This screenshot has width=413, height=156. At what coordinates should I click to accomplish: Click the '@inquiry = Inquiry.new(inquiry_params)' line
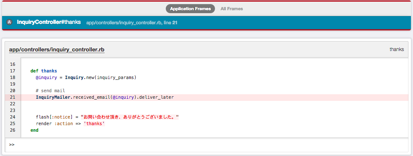tap(86, 78)
